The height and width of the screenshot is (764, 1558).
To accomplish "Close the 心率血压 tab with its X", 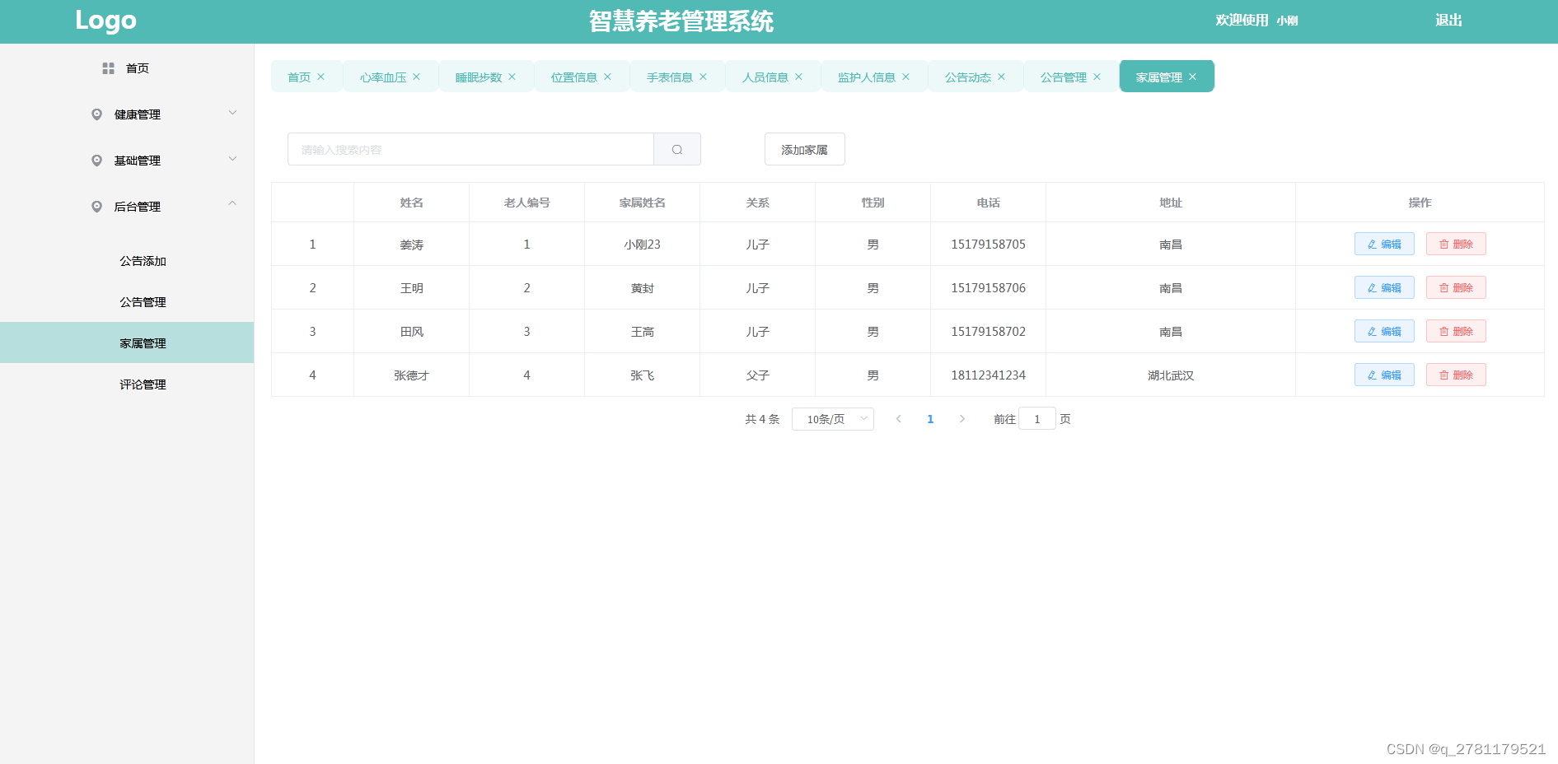I will (417, 77).
